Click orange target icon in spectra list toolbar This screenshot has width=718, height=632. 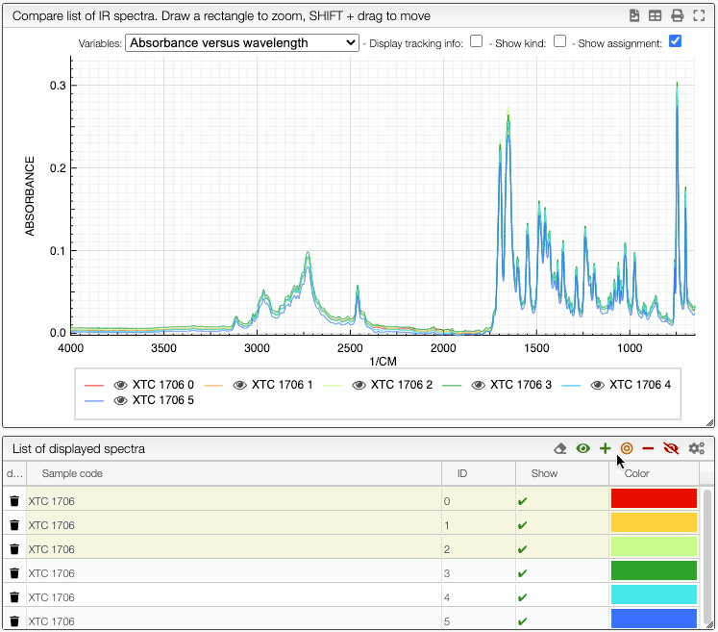pos(627,448)
